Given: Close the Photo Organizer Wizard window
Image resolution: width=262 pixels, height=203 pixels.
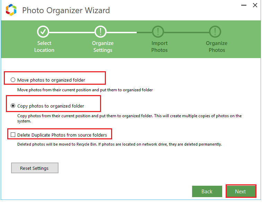Looking at the screenshot, I should pyautogui.click(x=255, y=5).
